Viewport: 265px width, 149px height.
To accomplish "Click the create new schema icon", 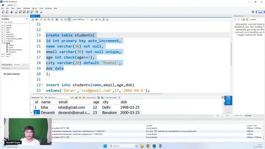I will [x=17, y=12].
